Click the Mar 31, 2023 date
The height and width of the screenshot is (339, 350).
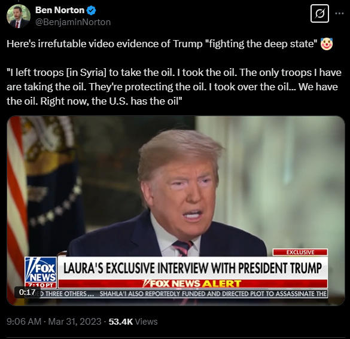tap(75, 322)
